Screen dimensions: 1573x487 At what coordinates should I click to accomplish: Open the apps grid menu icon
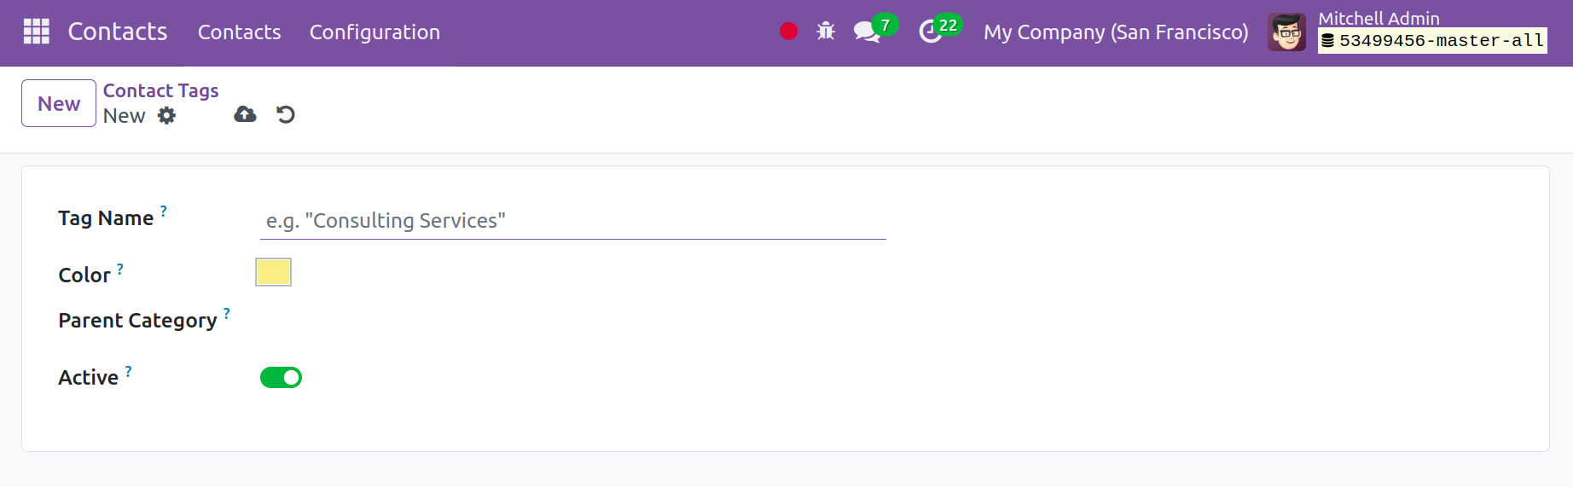click(36, 32)
